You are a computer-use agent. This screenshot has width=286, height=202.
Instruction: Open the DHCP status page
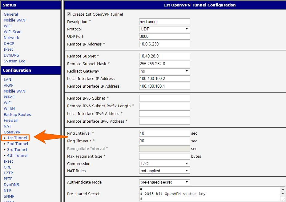pos(9,43)
